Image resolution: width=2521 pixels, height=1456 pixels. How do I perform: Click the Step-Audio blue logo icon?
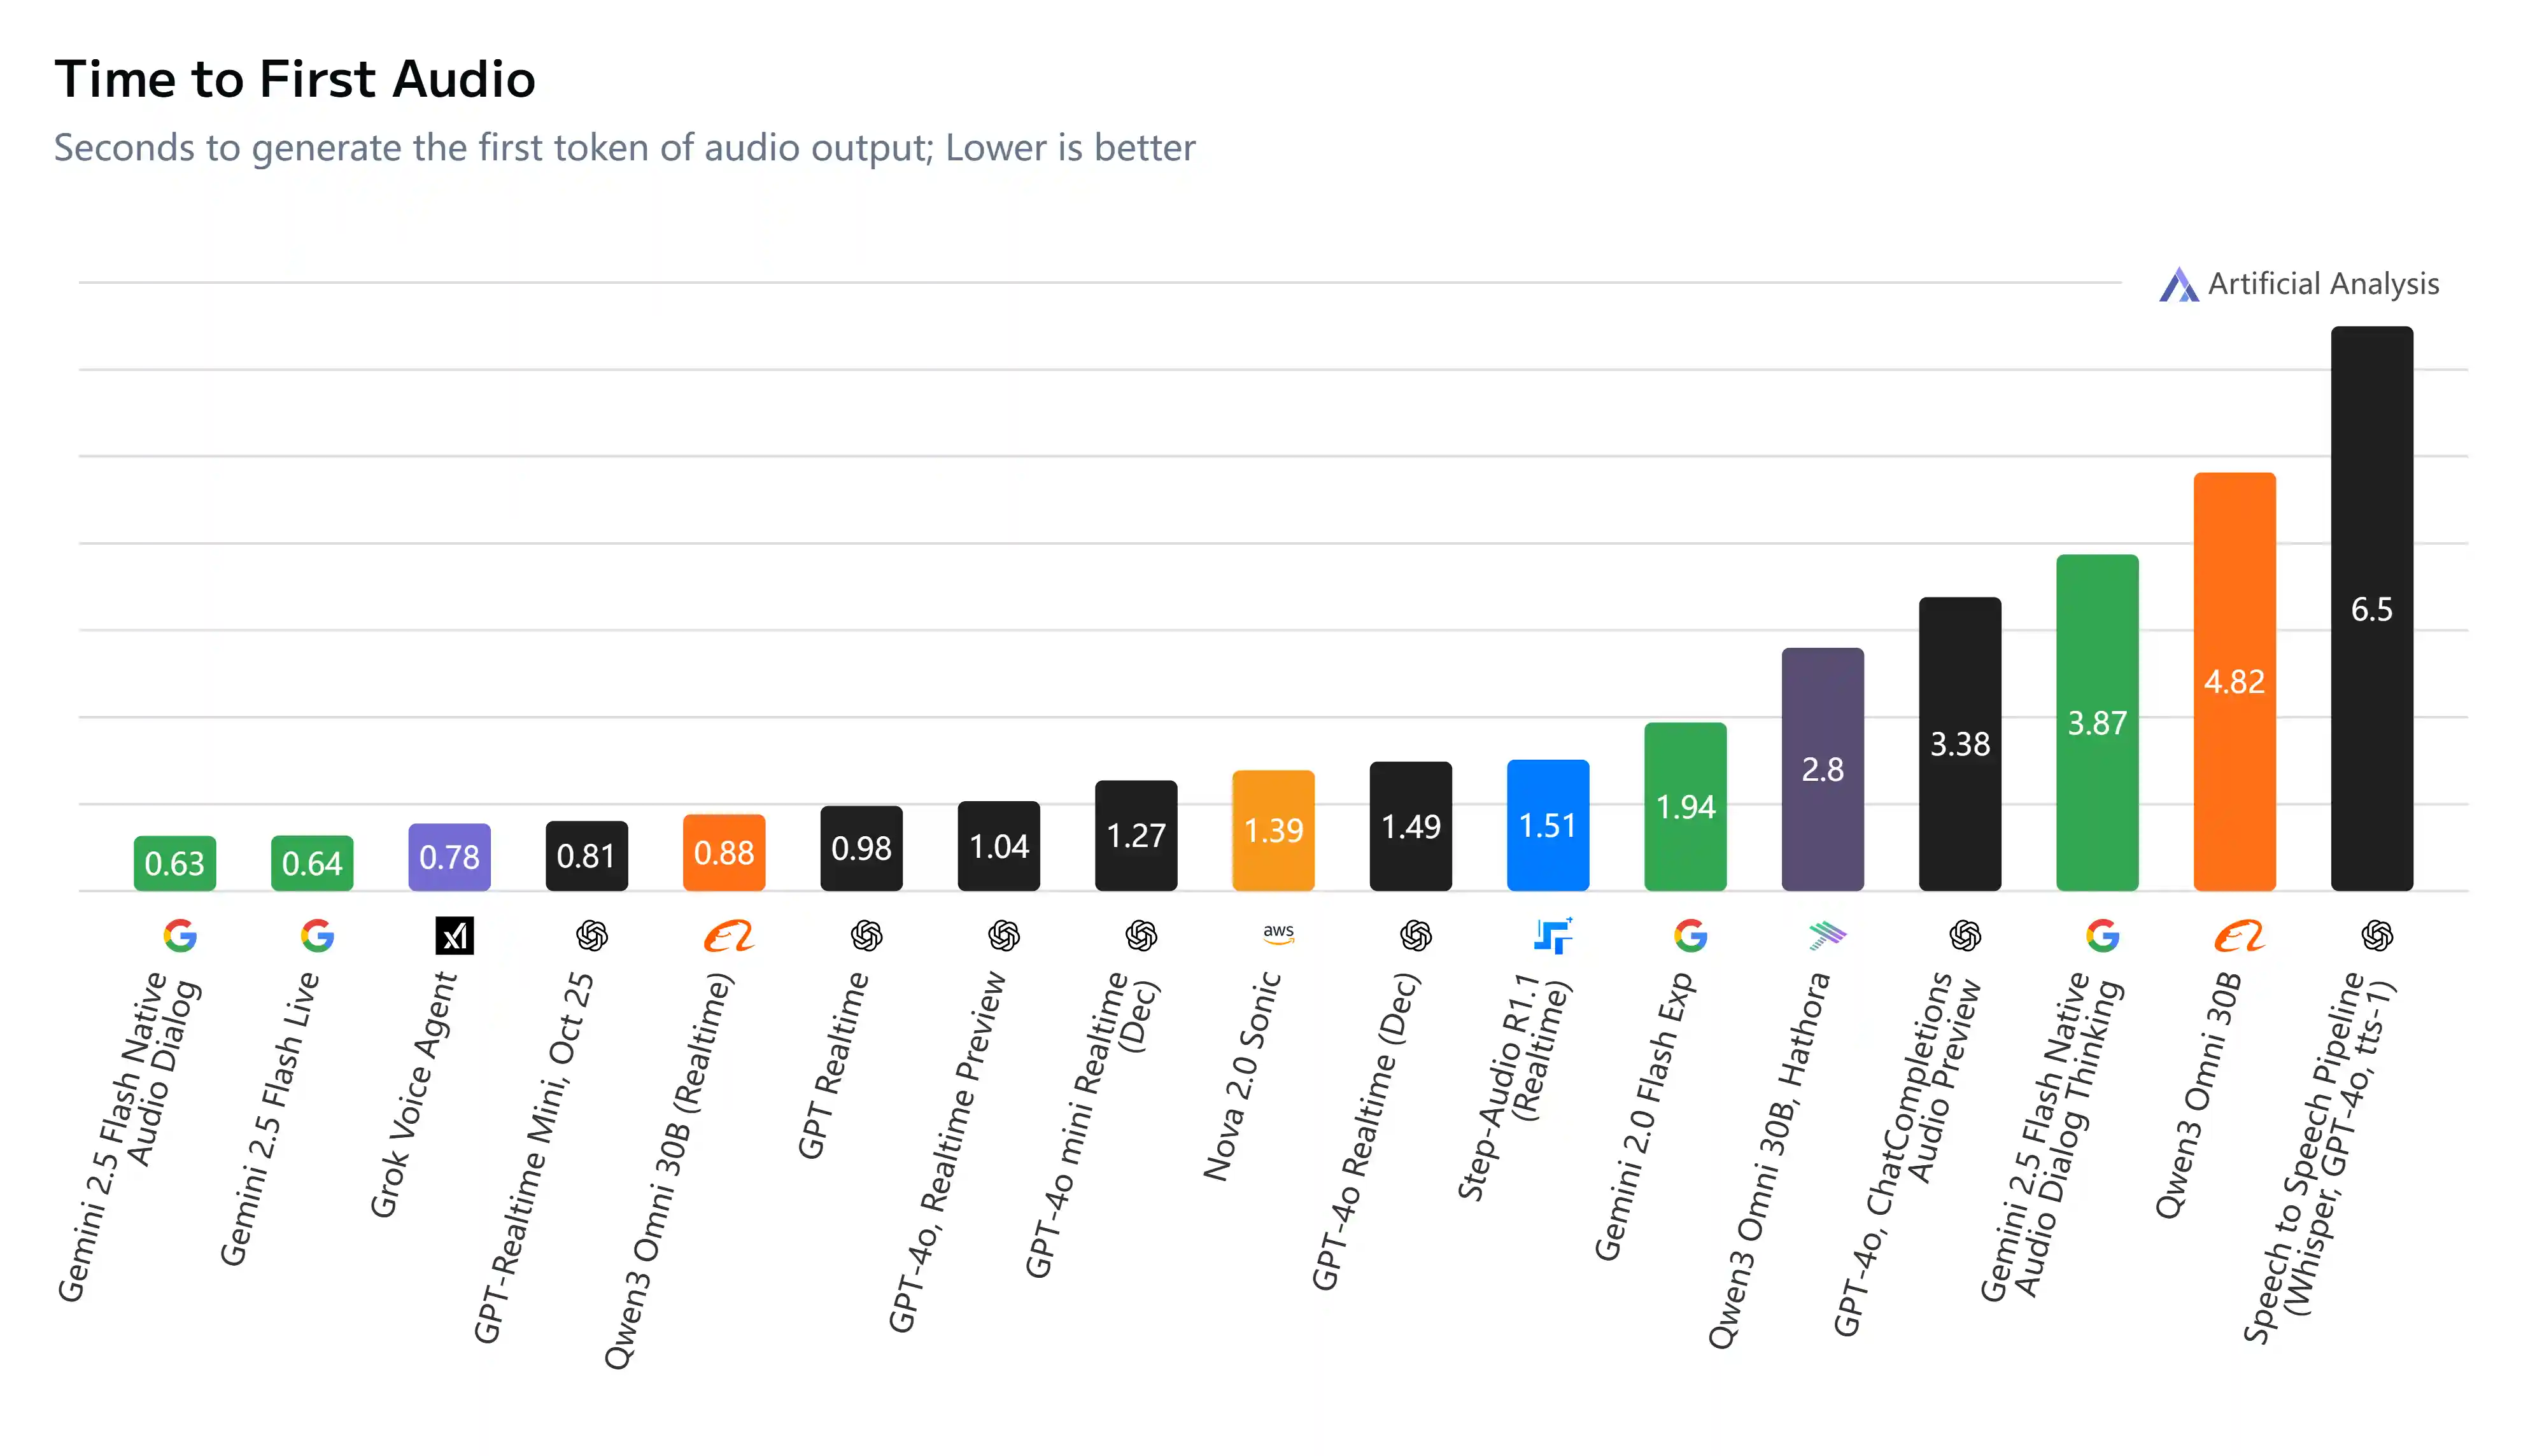[x=1553, y=936]
